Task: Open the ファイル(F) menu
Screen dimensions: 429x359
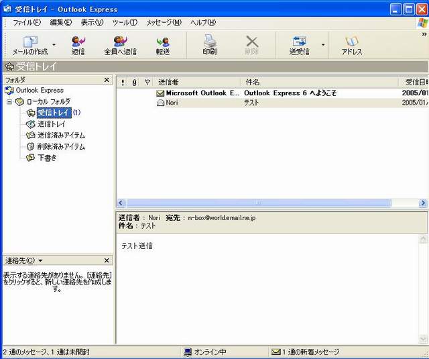Action: click(27, 22)
